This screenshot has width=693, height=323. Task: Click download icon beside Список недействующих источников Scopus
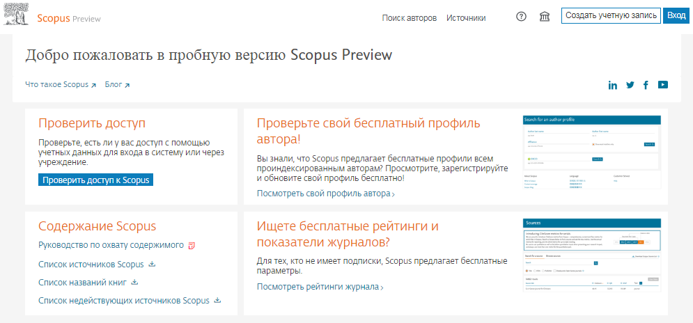coord(217,300)
